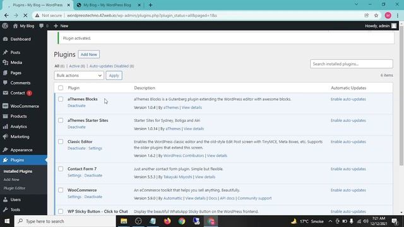Open Classic Editor Settings link
Viewport: 404px width, 227px height.
click(x=95, y=148)
